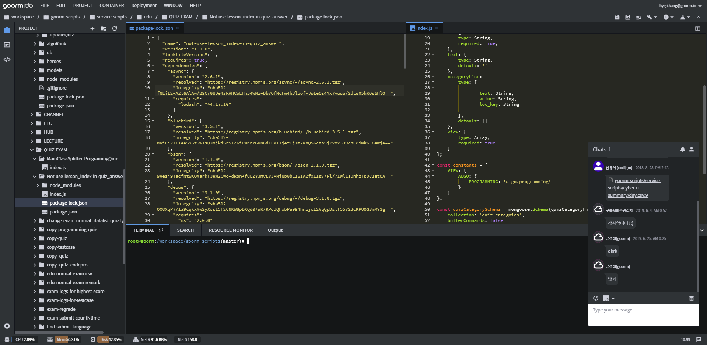This screenshot has width=707, height=345.
Task: Expand the node_modules folder under service-scripts
Action: [x=35, y=79]
